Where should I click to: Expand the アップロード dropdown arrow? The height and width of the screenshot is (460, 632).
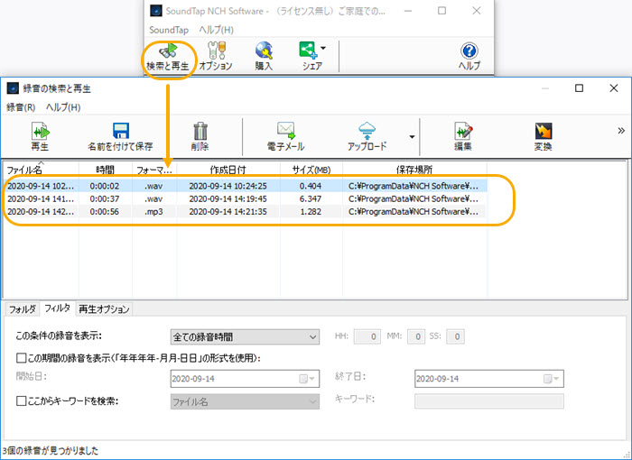tap(412, 137)
